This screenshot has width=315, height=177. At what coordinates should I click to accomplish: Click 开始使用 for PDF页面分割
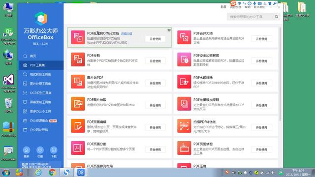tap(156, 149)
